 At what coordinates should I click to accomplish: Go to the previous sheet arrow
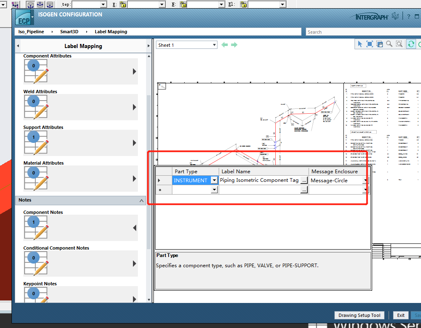(x=224, y=45)
